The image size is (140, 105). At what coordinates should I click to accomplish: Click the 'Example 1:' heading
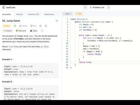7,60
